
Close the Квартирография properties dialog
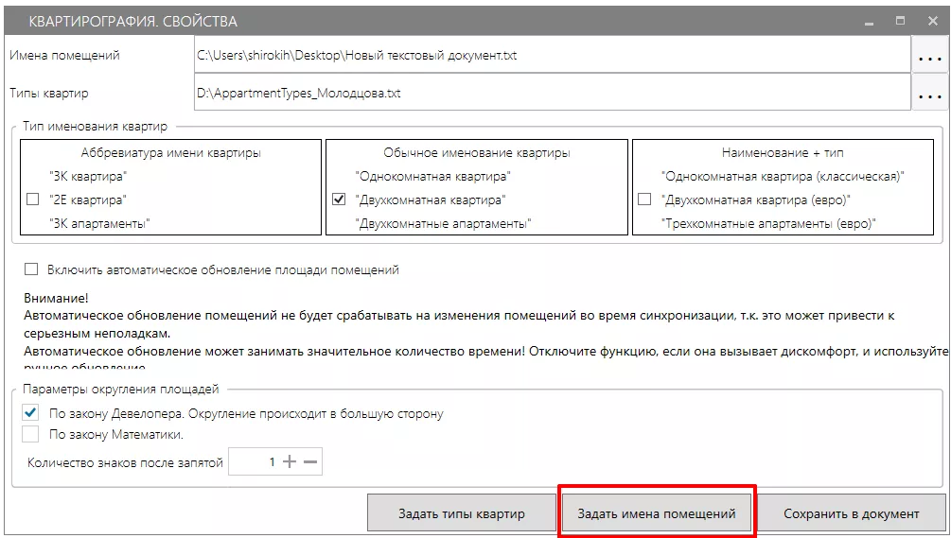click(x=928, y=20)
